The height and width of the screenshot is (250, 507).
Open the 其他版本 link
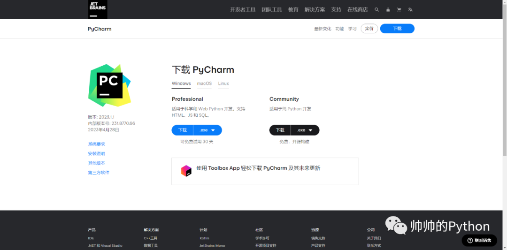(96, 163)
